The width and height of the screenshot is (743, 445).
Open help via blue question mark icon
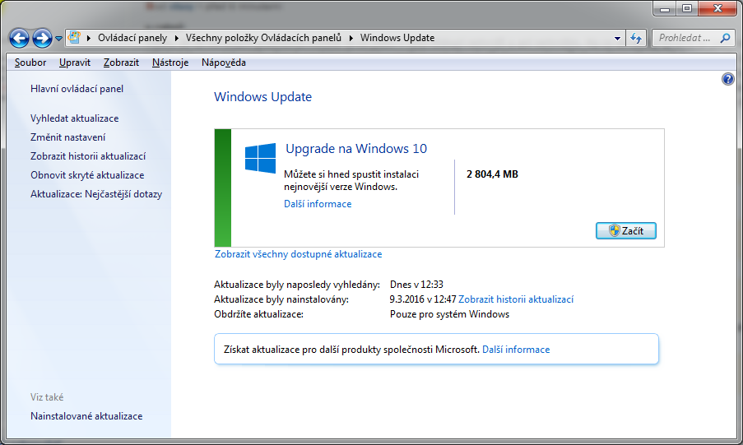(x=728, y=79)
